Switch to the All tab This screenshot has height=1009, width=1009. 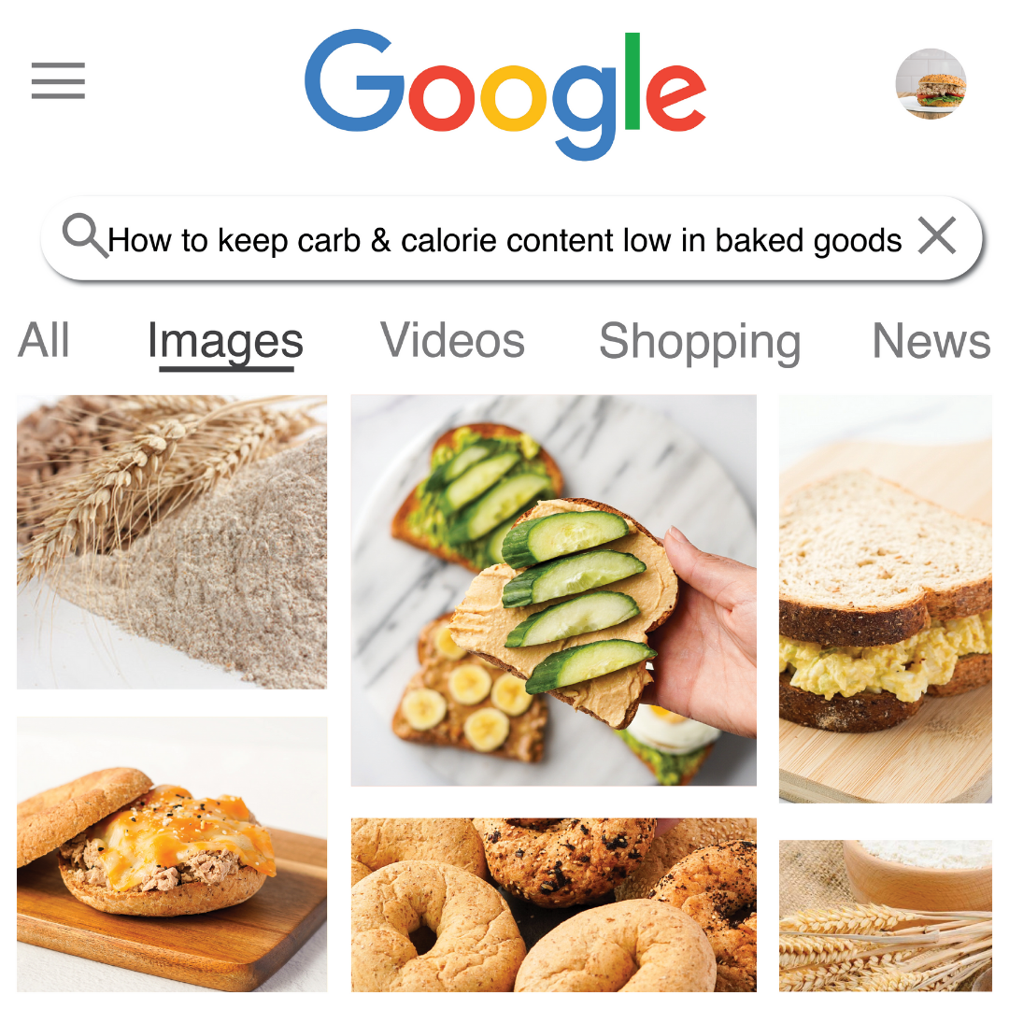43,340
